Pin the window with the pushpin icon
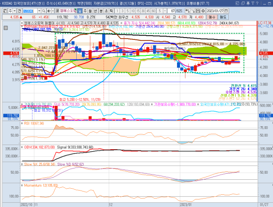 (248, 3)
